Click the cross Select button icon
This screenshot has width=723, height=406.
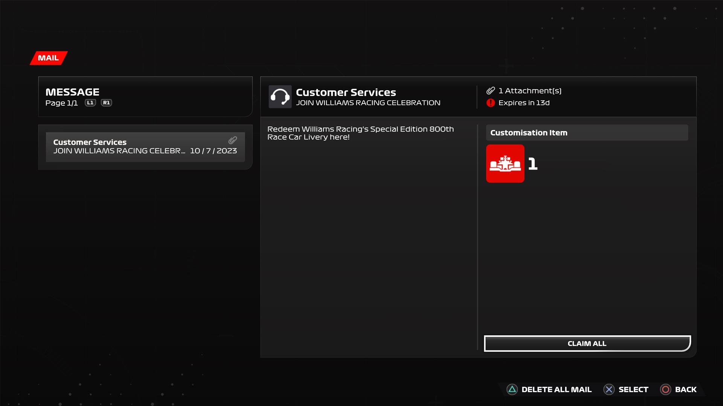click(x=609, y=389)
